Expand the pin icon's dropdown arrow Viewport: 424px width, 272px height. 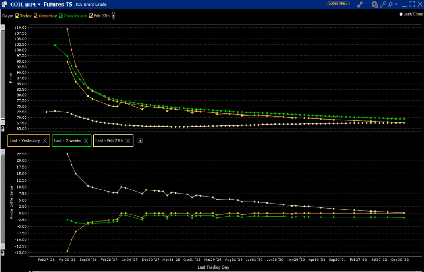pos(396,4)
